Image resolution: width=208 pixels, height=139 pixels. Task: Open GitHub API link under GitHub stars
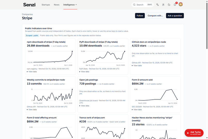[x=136, y=63]
